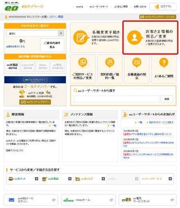Click the eo電気 logo
The width and height of the screenshot is (180, 208).
tap(126, 200)
